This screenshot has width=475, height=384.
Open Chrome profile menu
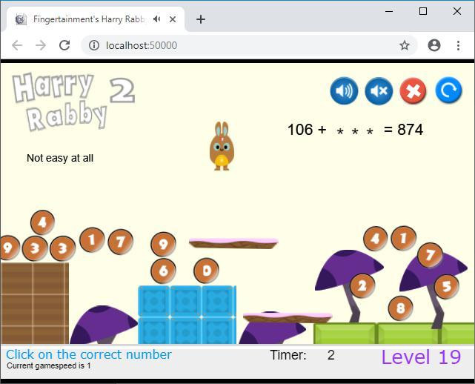434,45
